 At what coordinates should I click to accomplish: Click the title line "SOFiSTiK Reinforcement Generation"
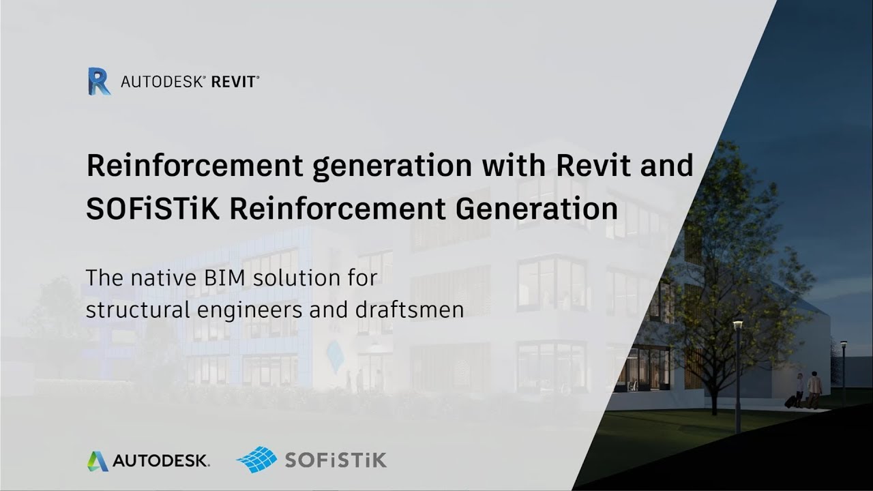coord(352,209)
